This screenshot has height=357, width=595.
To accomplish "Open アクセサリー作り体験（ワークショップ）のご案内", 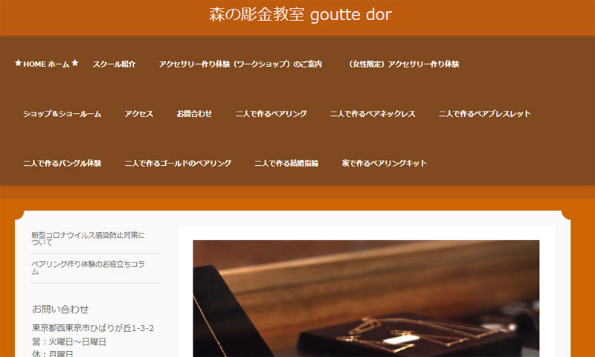I will point(240,64).
